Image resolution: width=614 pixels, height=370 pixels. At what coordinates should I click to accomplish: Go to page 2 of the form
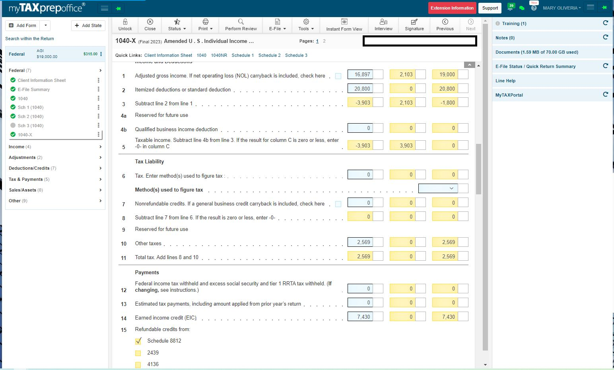point(324,41)
